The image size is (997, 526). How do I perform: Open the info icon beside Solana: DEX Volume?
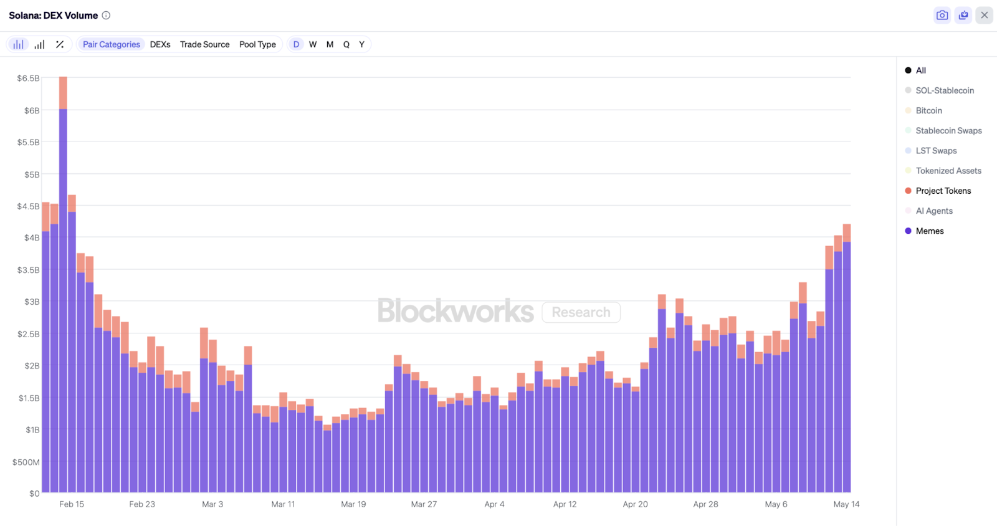pyautogui.click(x=106, y=16)
